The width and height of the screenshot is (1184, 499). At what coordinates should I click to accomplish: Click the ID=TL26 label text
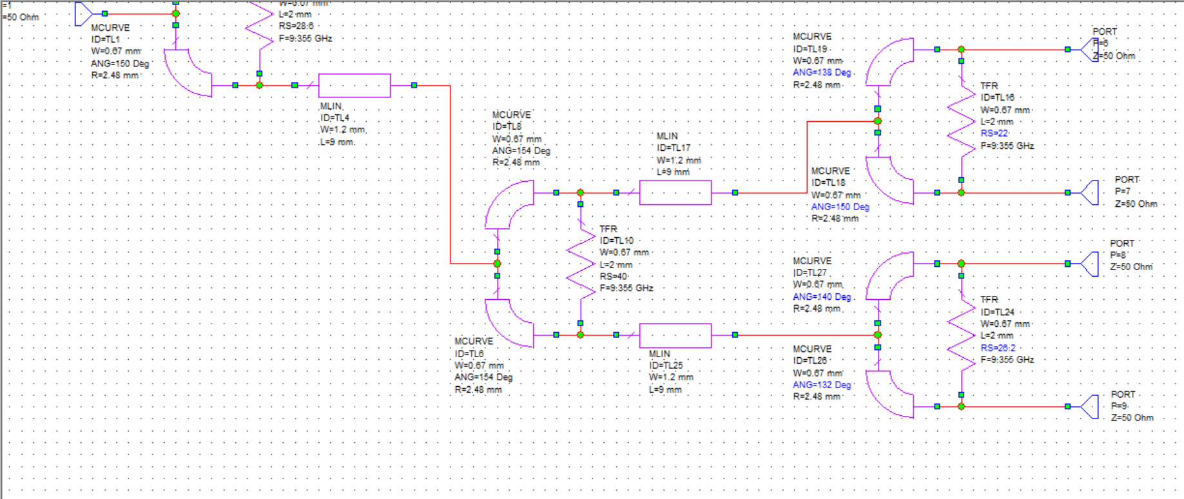810,360
